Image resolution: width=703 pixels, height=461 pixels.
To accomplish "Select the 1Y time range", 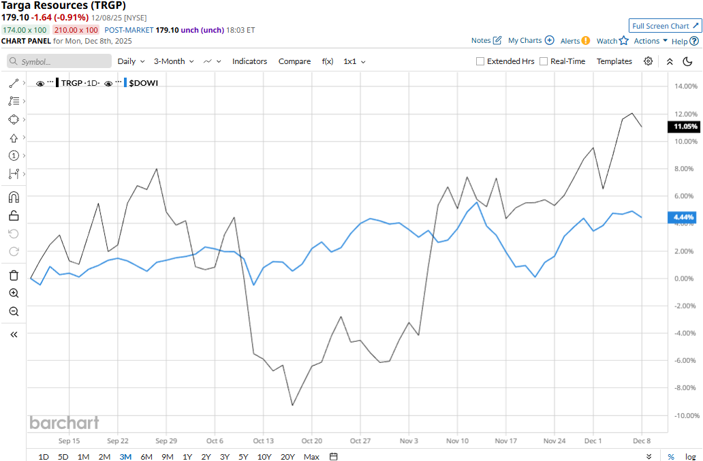I will coord(187,456).
